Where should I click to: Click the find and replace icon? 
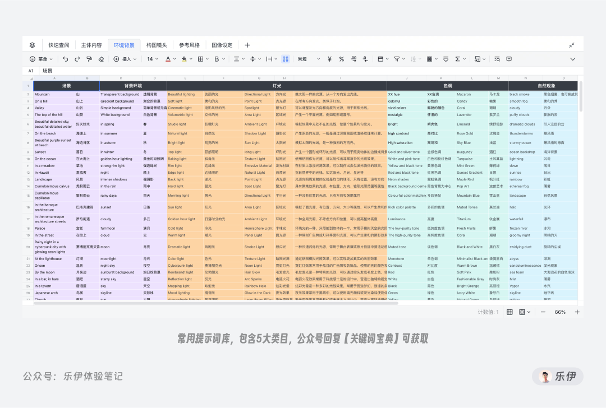pyautogui.click(x=497, y=59)
